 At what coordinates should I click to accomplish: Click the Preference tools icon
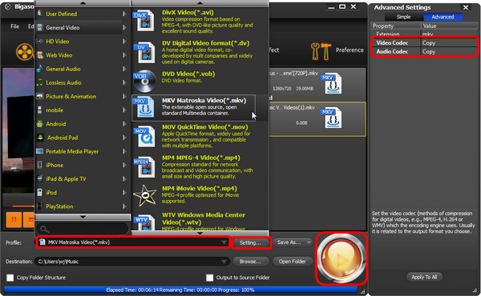(321, 51)
